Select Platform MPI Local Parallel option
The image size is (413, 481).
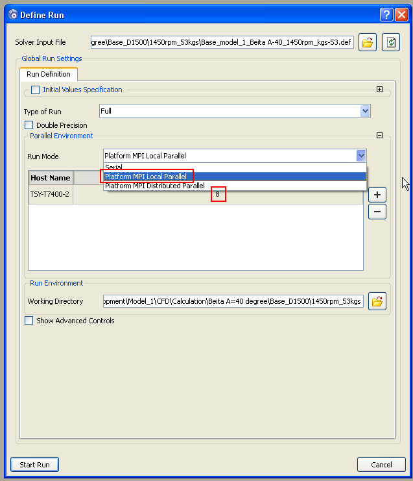pos(146,177)
